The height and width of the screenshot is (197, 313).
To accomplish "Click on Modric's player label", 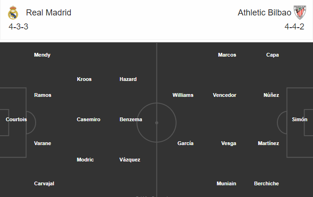I will [85, 160].
